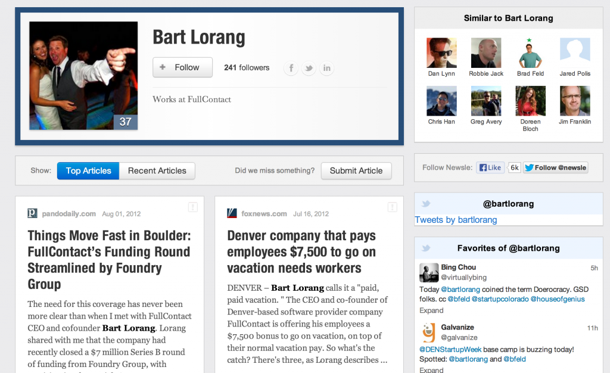Click the 37 badge on profile photo
Screen dimensions: 610x373
coord(125,122)
